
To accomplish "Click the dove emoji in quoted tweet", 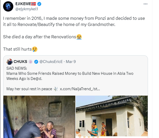I will click(x=56, y=89).
